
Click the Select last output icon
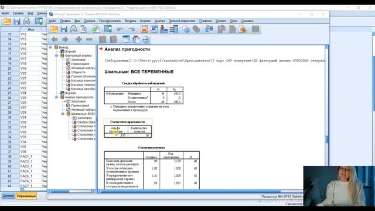point(209,29)
